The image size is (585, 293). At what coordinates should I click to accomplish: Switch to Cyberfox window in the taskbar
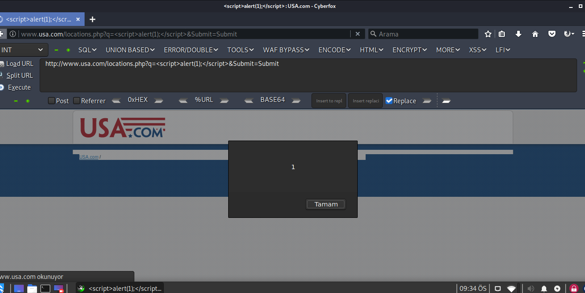point(120,288)
